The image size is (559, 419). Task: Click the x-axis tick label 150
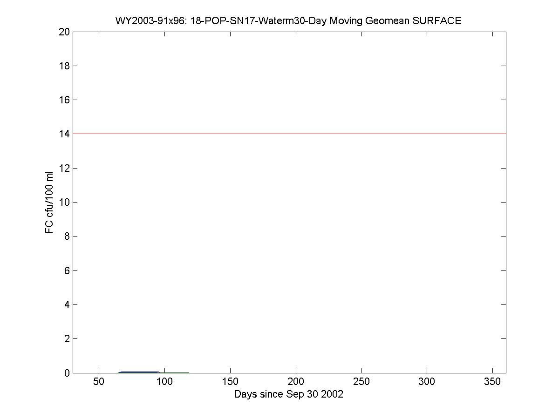click(230, 382)
